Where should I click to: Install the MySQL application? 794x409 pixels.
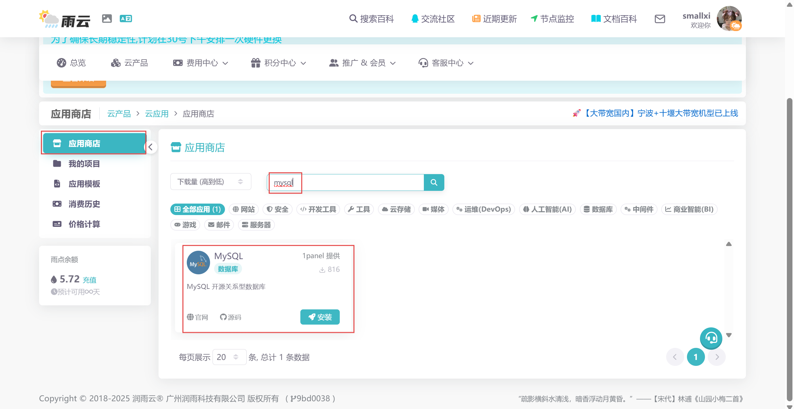[320, 317]
